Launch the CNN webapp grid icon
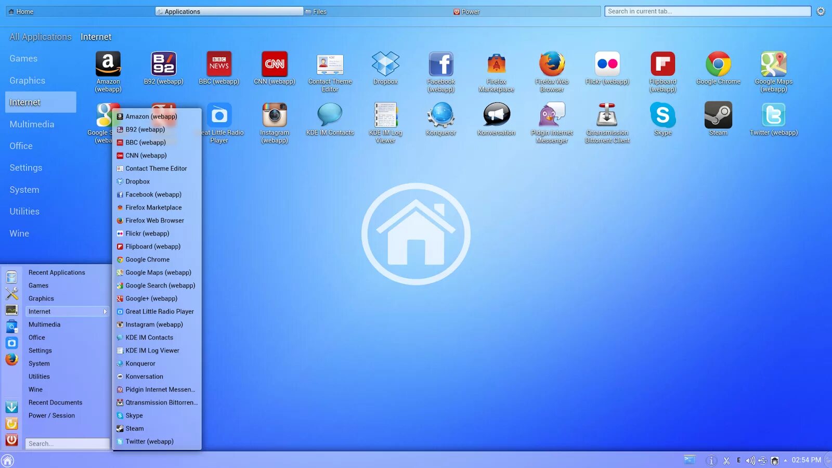 275,64
